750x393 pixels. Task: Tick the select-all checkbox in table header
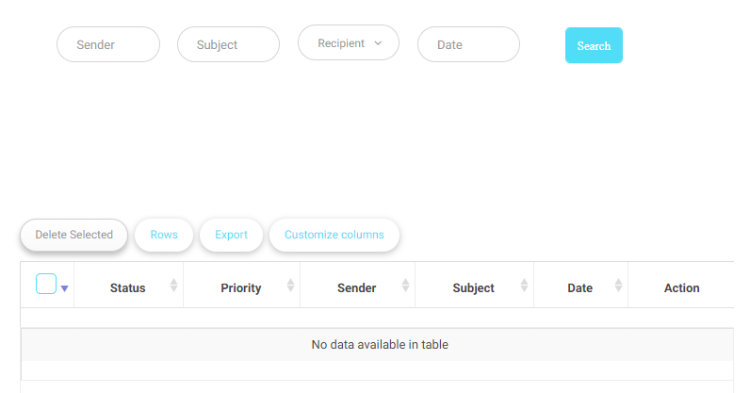tap(46, 284)
